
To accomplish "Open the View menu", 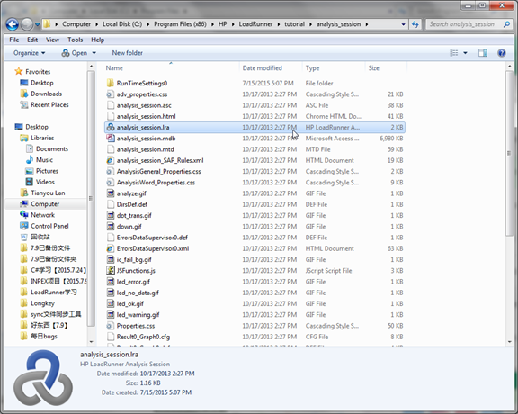I will point(52,40).
